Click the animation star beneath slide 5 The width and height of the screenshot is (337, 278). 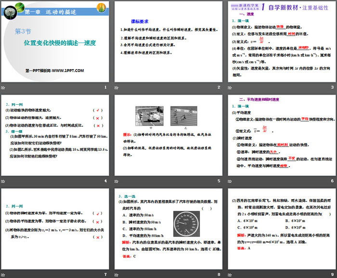click(116, 181)
